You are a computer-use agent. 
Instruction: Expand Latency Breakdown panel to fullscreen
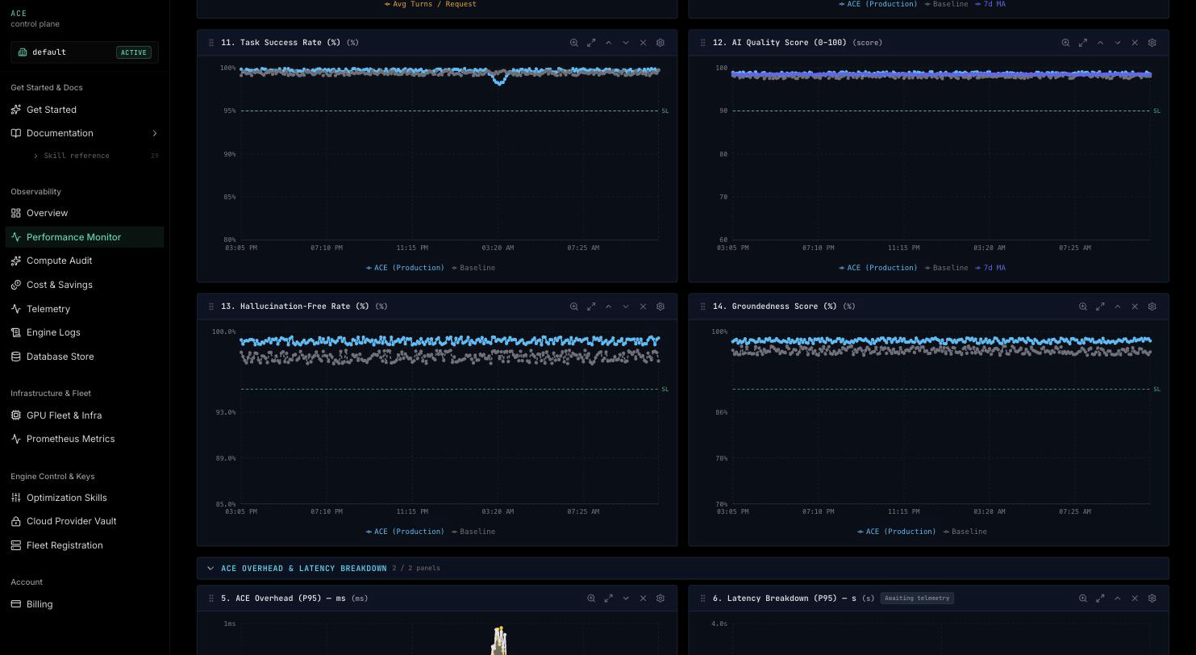[1100, 599]
